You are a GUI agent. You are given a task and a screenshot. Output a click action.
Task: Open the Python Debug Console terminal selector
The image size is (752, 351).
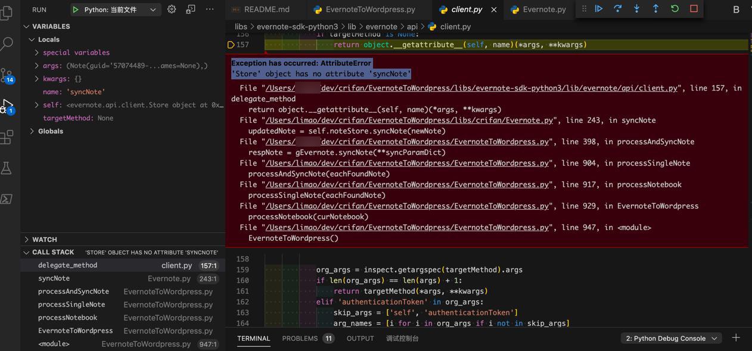(671, 338)
